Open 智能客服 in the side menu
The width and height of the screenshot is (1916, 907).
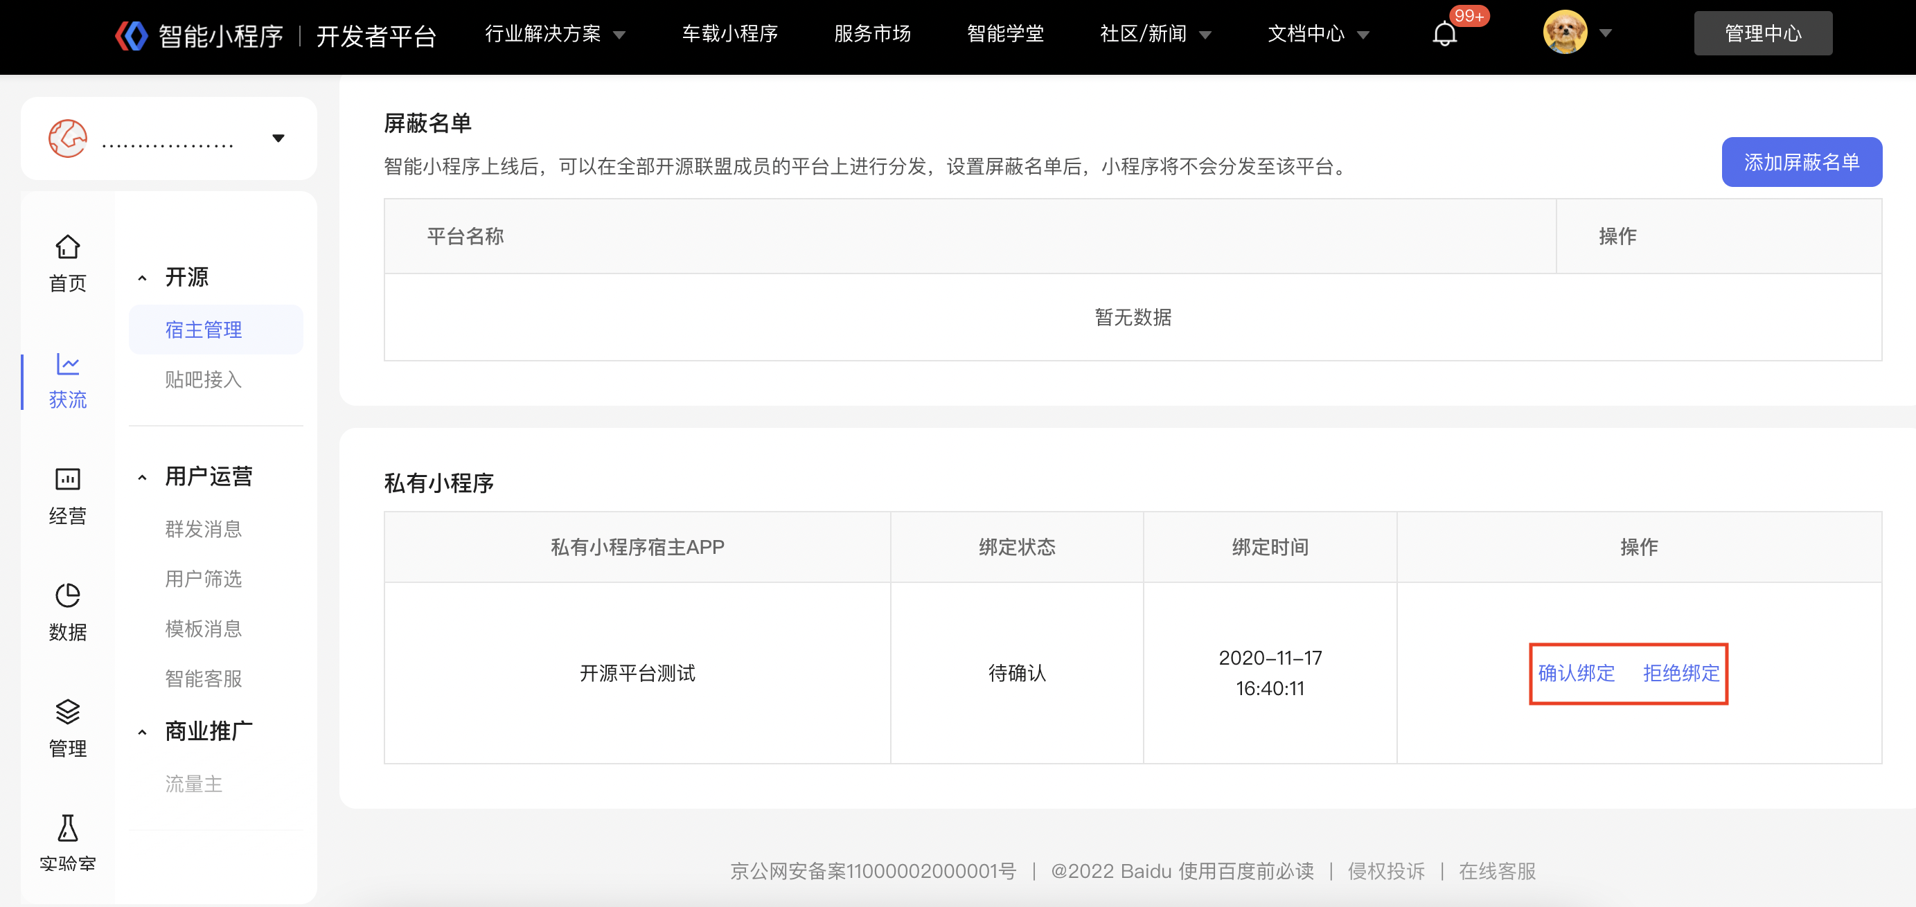203,678
